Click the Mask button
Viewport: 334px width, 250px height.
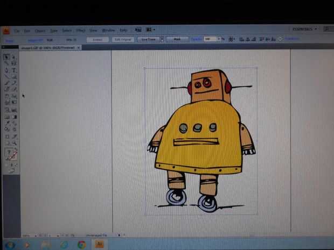pos(177,39)
